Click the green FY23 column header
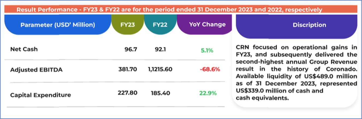362x119 pixels. tap(127, 25)
